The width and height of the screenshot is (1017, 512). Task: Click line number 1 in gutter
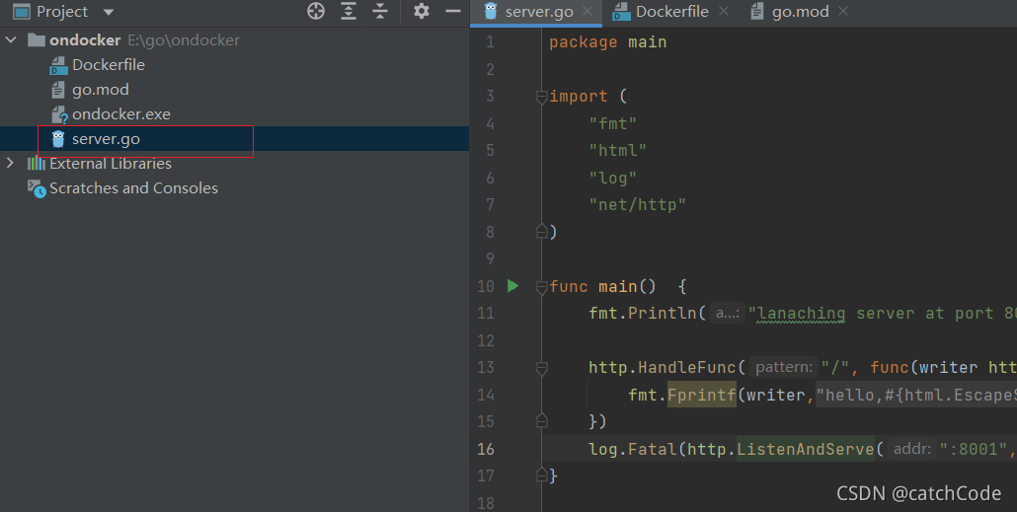tap(490, 42)
